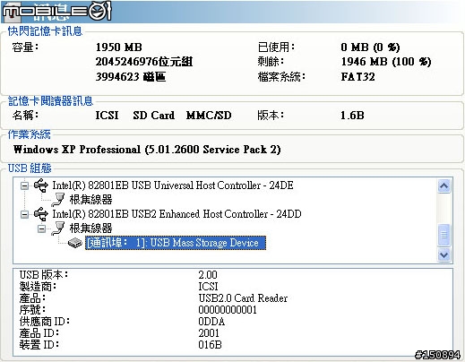Click the USB icon of the 24DD Enhanced Host Controller
465x362 pixels.
coord(41,214)
